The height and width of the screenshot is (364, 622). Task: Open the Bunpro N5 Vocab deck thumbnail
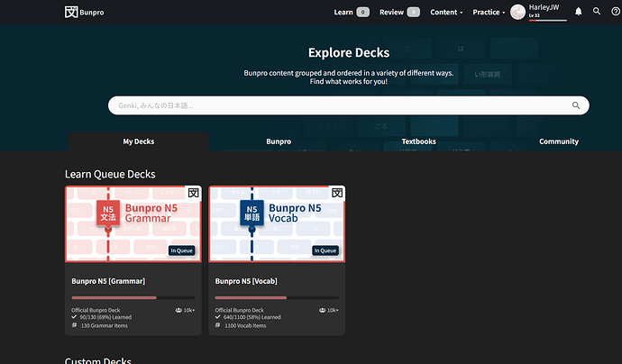(x=277, y=225)
